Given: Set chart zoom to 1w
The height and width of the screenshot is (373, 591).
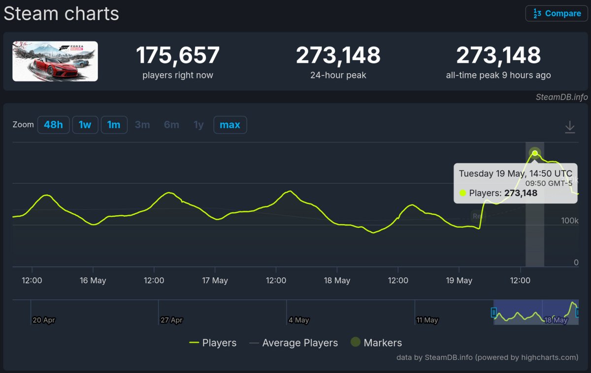Looking at the screenshot, I should coord(85,125).
